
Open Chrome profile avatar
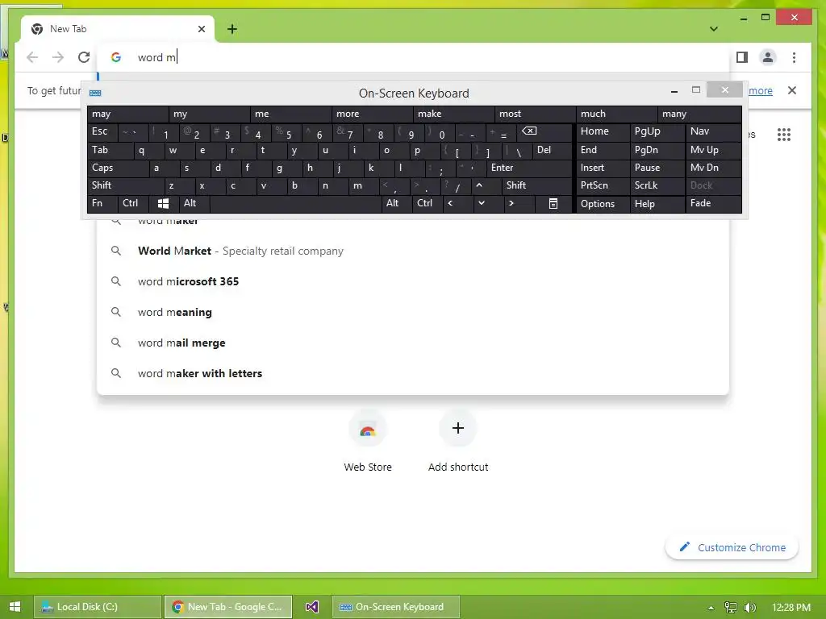click(x=768, y=57)
